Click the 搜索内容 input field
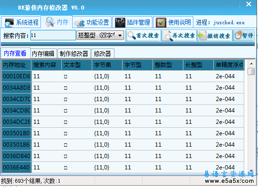This screenshot has width=258, height=187. (x=53, y=35)
